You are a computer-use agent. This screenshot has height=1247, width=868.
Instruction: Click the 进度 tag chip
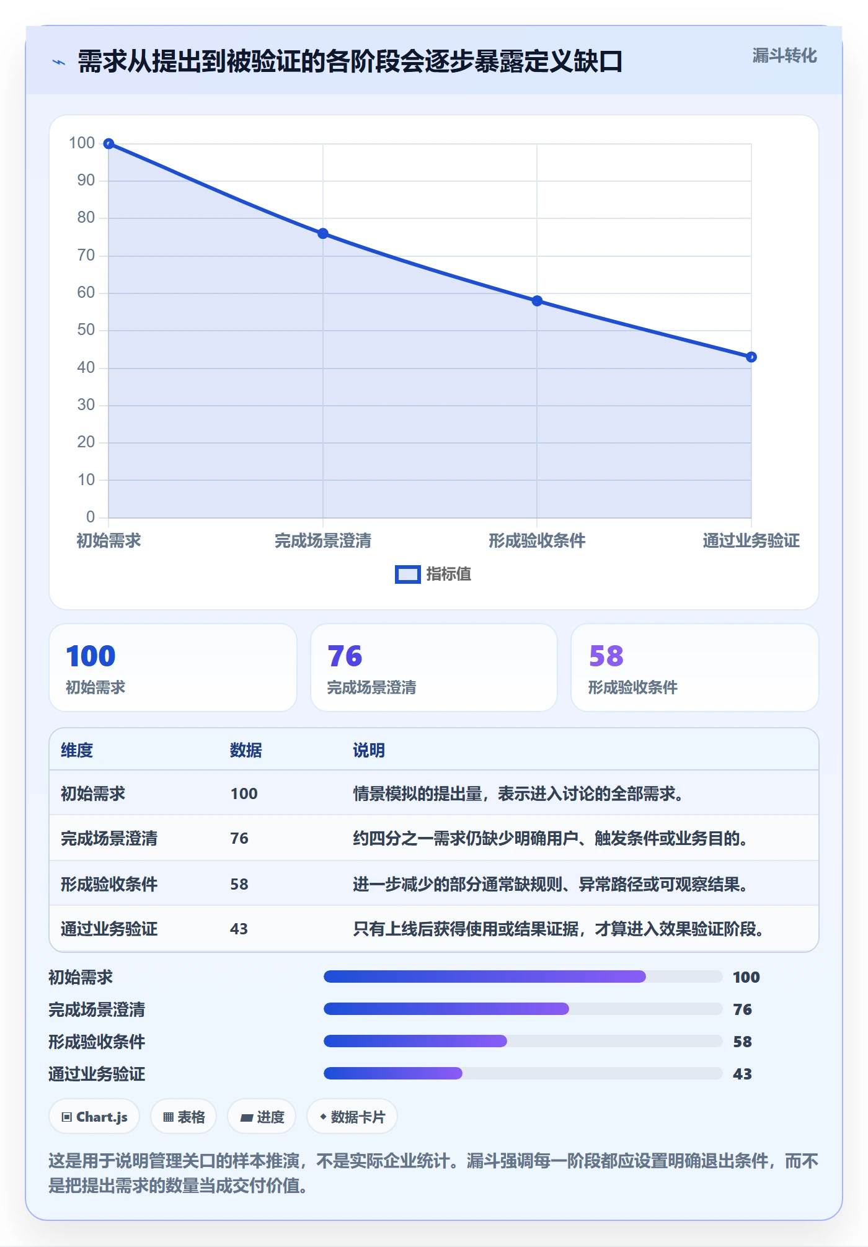262,1117
